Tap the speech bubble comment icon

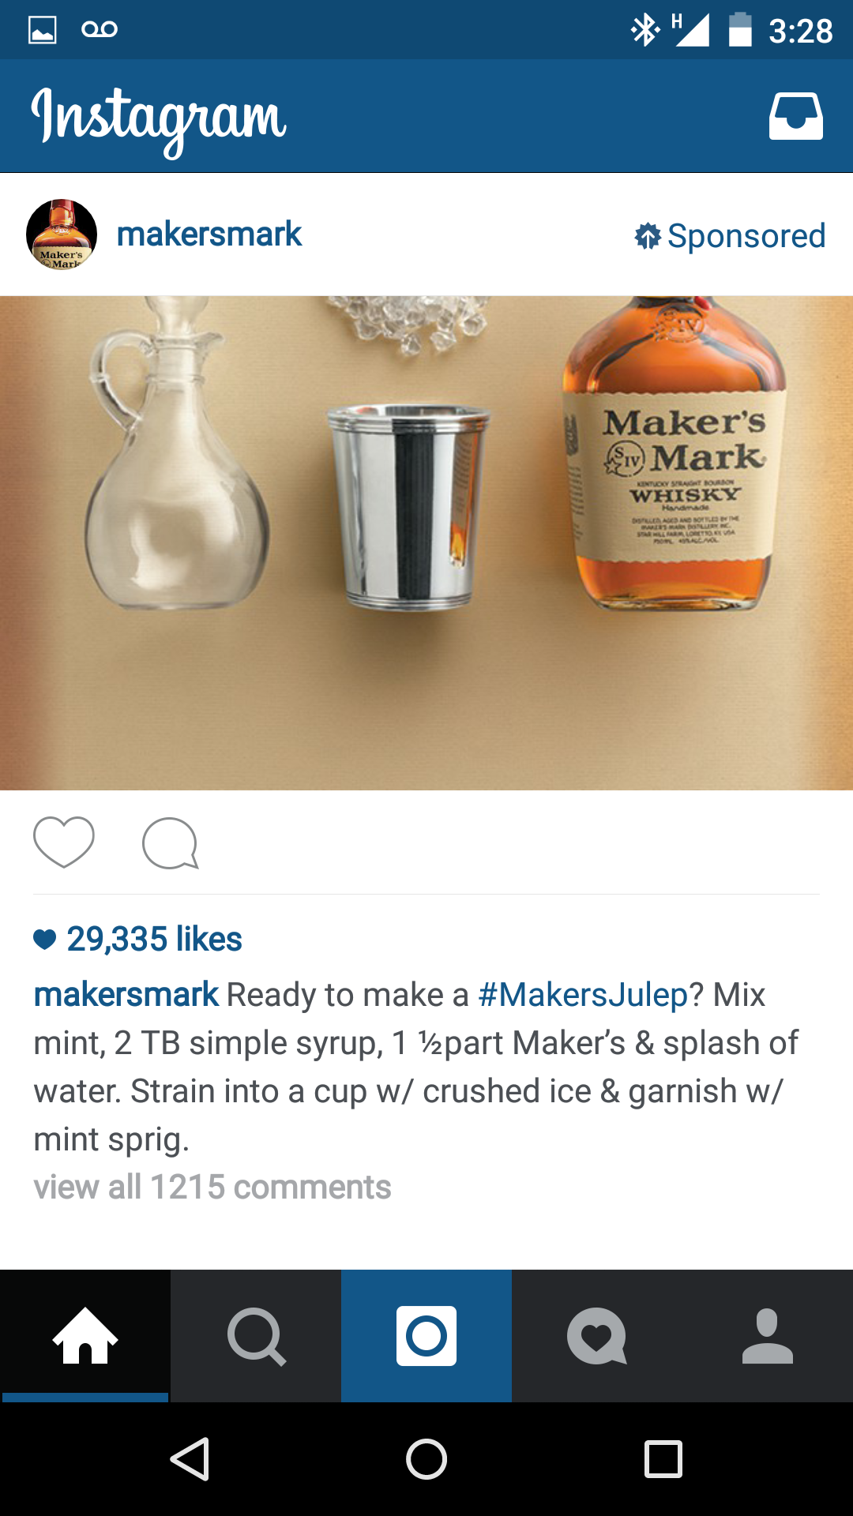pyautogui.click(x=170, y=843)
